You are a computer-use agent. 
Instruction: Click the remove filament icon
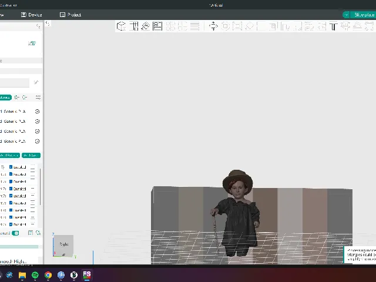click(x=25, y=98)
